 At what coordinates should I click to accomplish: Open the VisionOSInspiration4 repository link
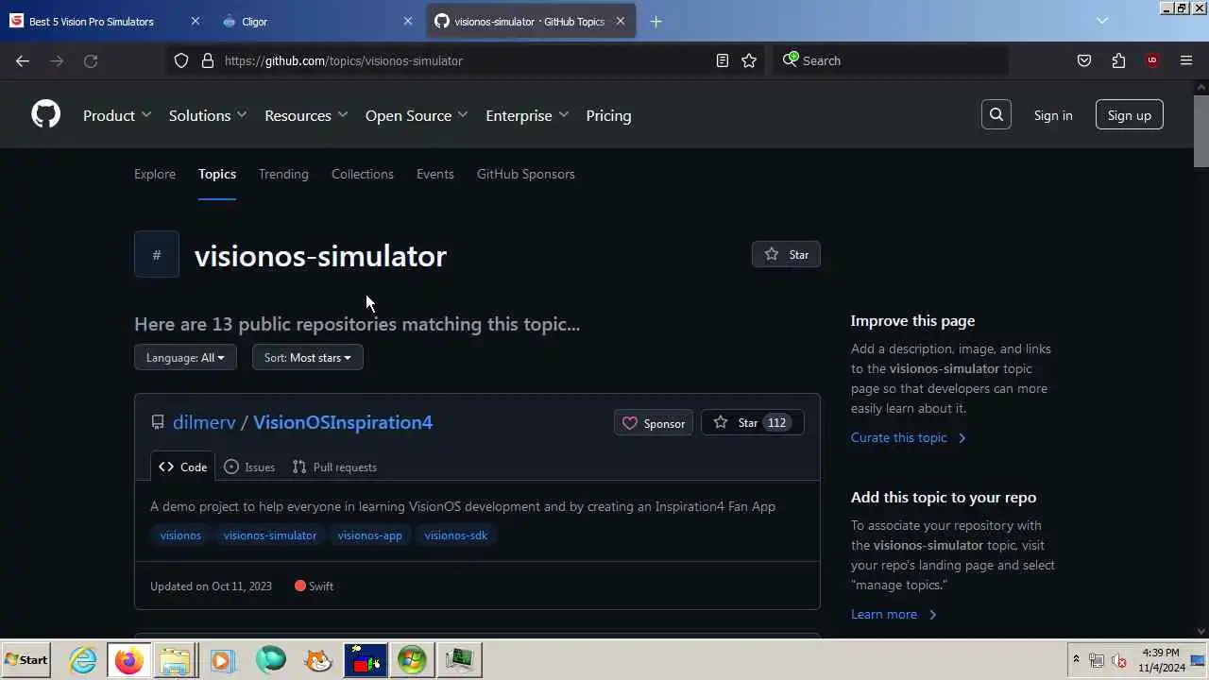click(x=343, y=422)
